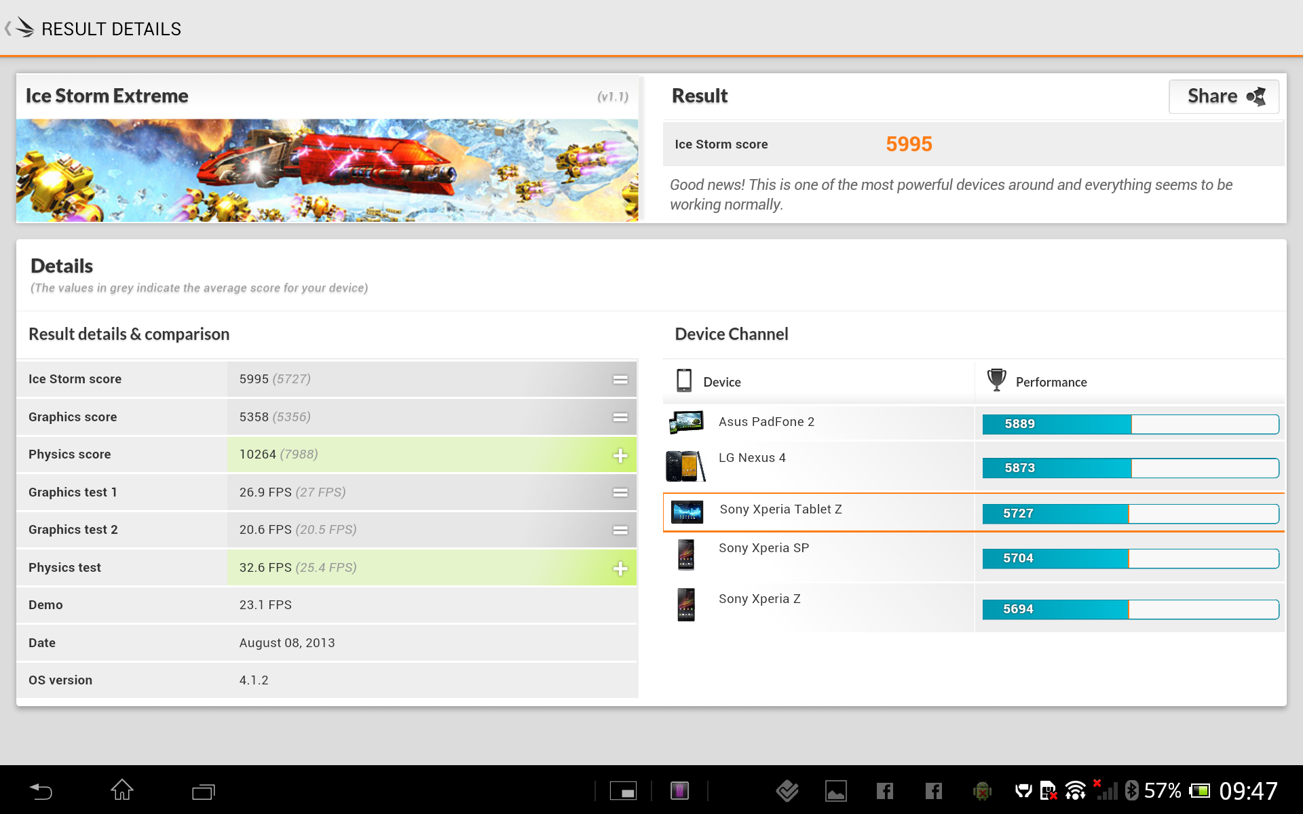Tap first Facebook notification icon
Image resolution: width=1303 pixels, height=814 pixels.
(x=884, y=791)
